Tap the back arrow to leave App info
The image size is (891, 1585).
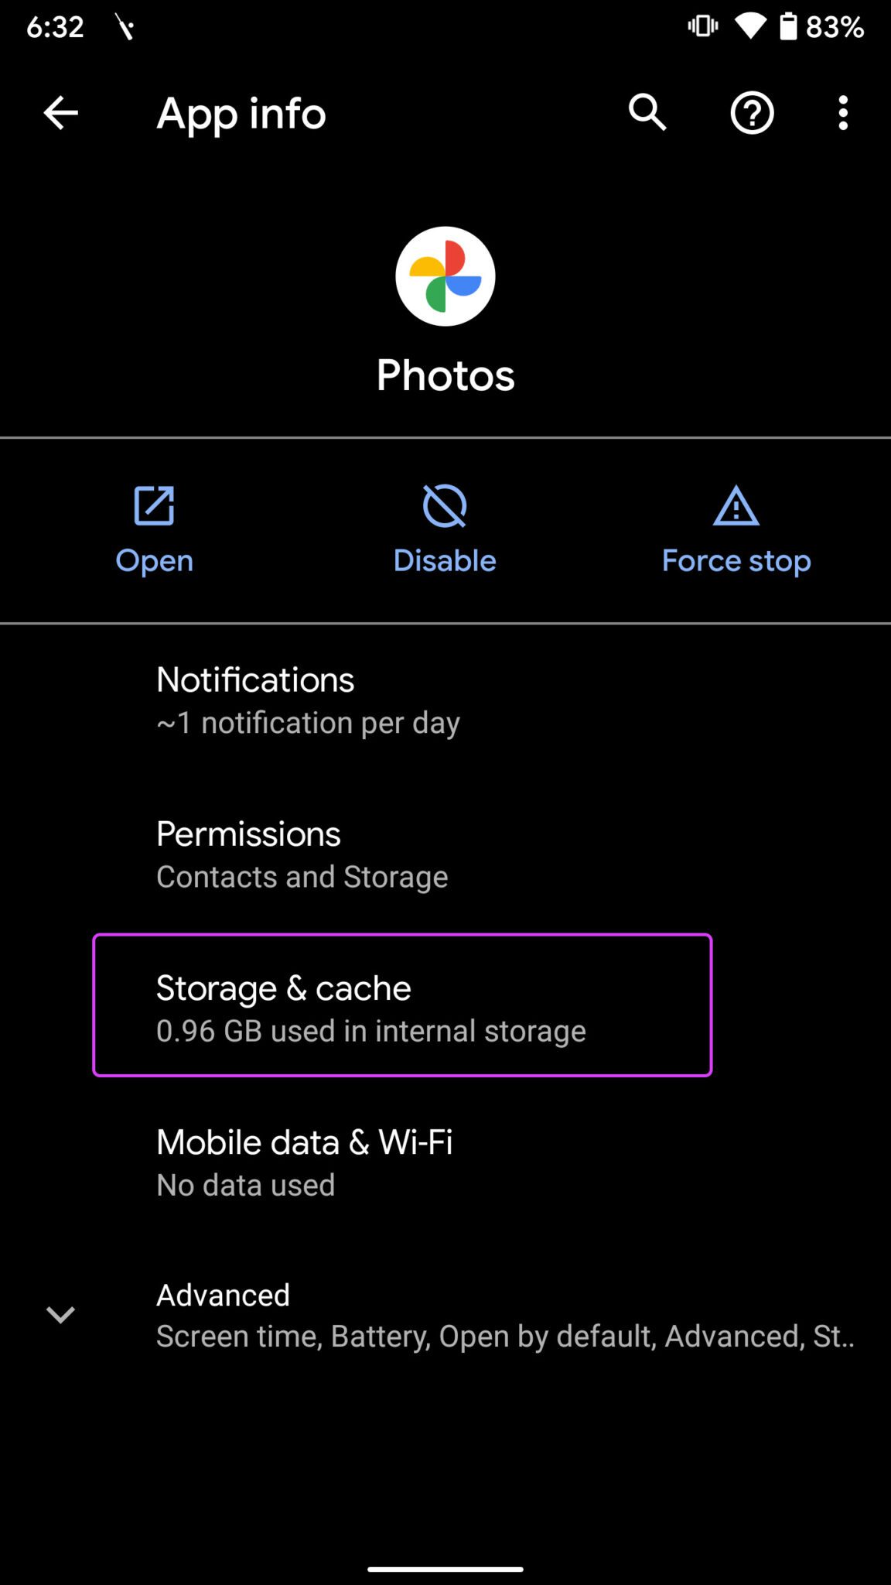pos(60,113)
